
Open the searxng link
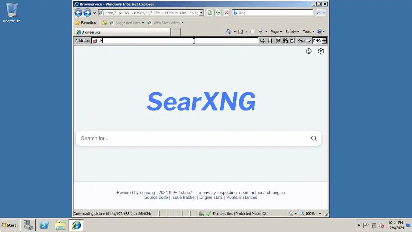(x=147, y=193)
